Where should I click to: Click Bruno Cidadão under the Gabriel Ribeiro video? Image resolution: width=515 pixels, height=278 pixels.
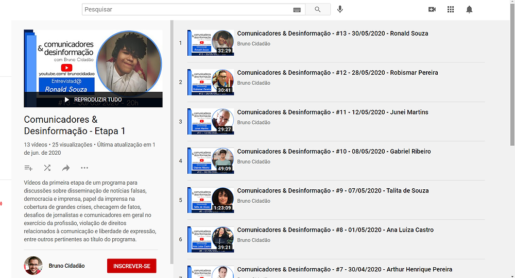click(x=253, y=161)
